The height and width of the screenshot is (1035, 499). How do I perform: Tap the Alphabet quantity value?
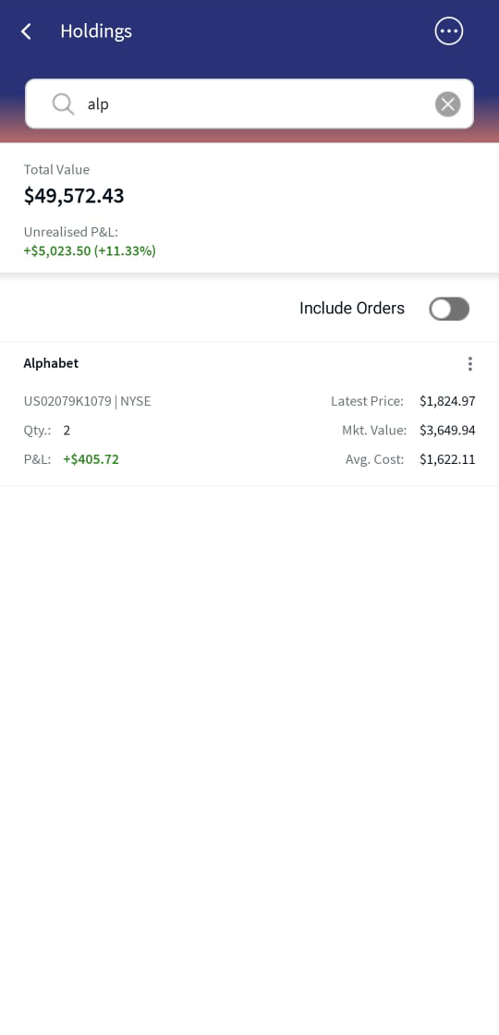(67, 431)
